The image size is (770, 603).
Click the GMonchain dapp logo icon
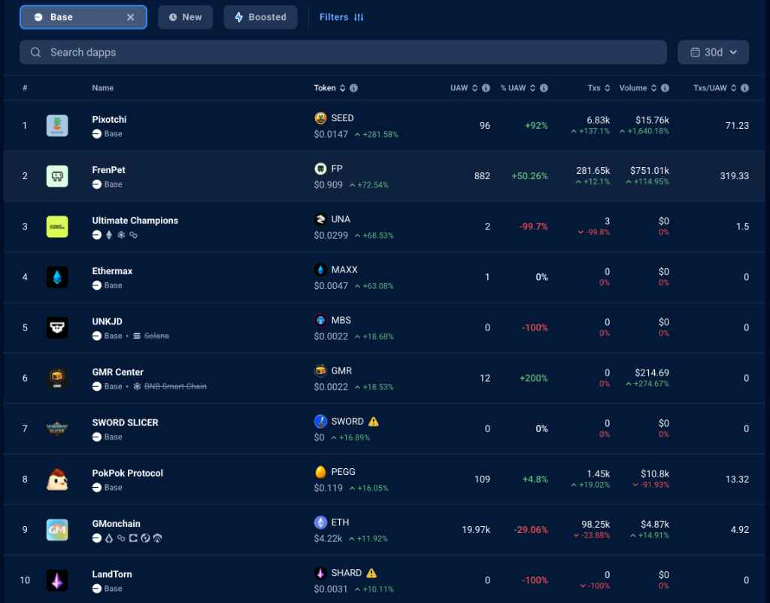(57, 529)
